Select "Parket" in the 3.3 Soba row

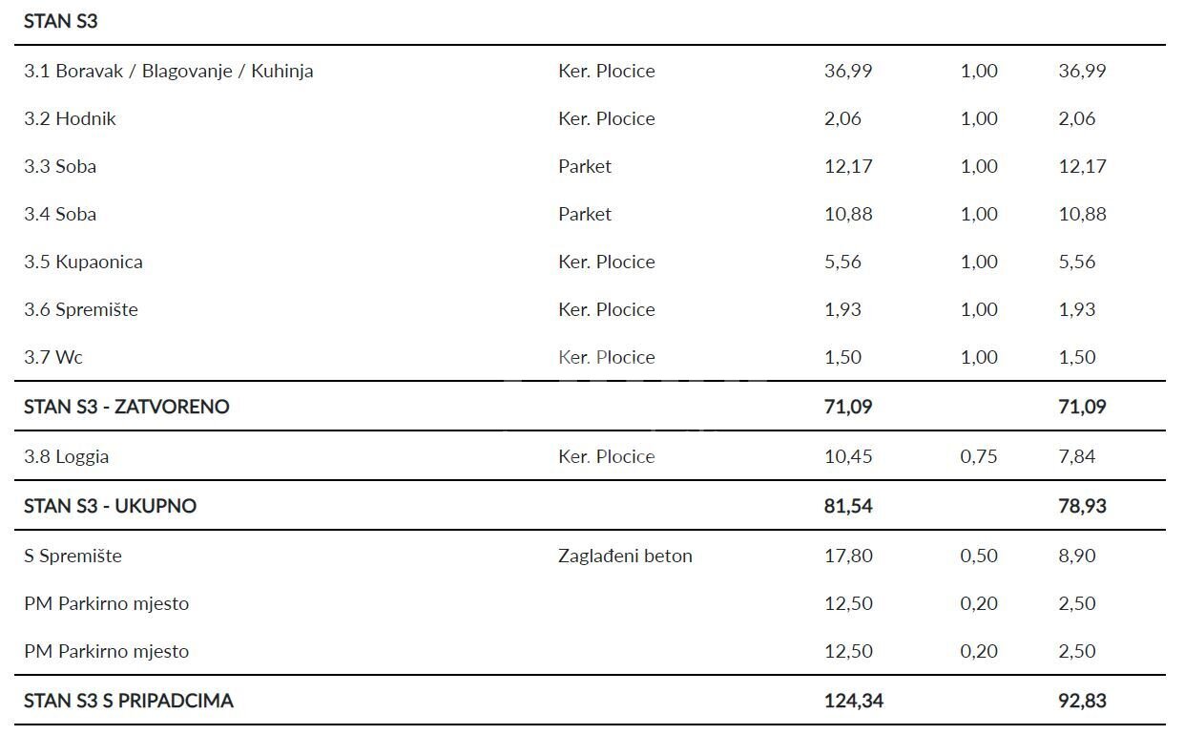click(585, 166)
